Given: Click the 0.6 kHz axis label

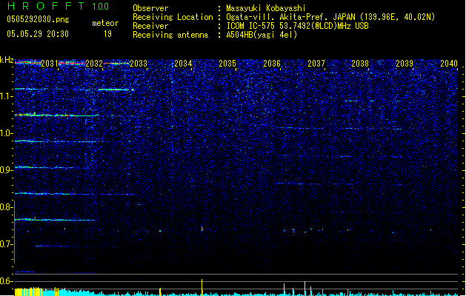Looking at the screenshot, I should (7, 281).
